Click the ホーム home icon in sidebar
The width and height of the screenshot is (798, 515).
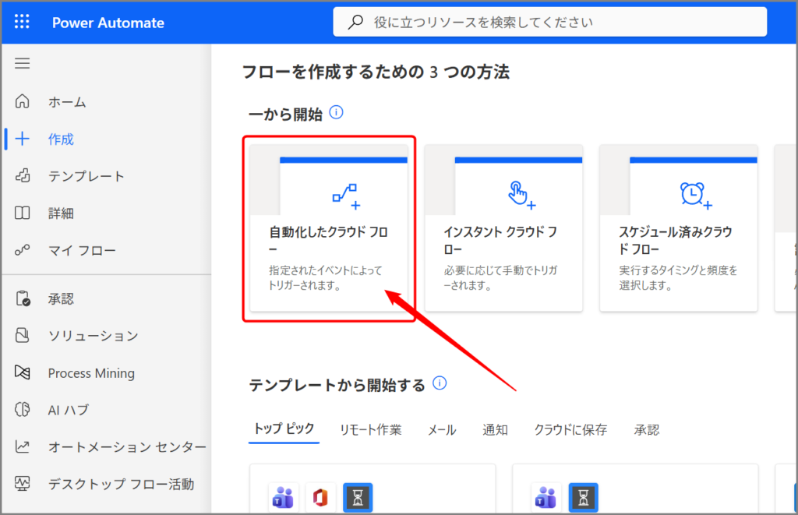[x=23, y=101]
